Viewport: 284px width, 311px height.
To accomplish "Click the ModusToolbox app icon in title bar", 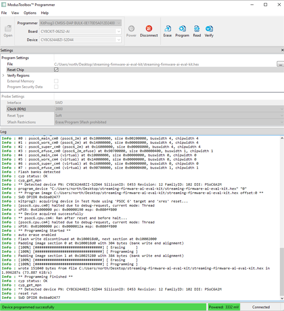I will [x=3, y=5].
